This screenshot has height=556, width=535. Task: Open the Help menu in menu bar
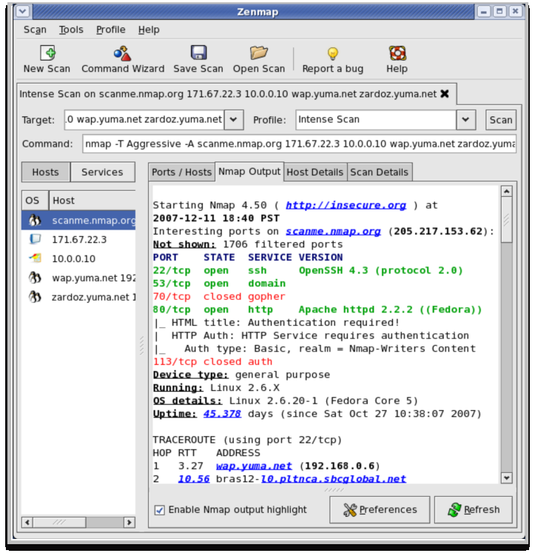point(149,30)
